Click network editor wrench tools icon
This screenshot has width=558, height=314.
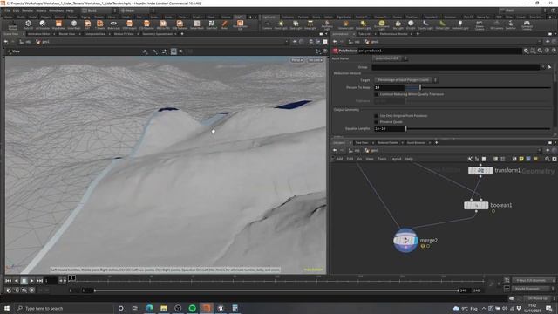[470, 159]
